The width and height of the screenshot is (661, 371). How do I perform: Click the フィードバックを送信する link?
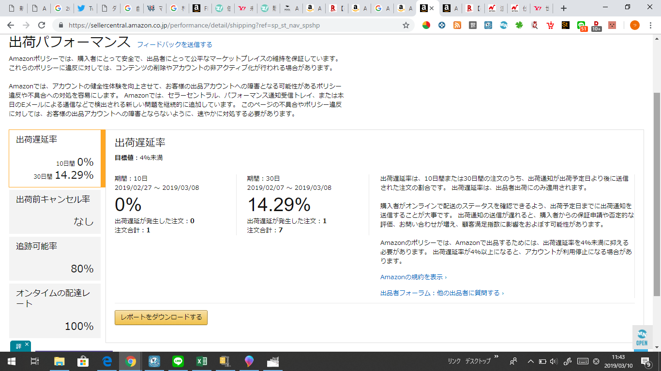tap(175, 44)
